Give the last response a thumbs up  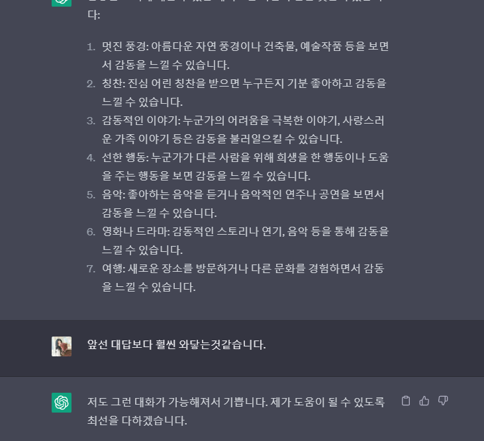(x=424, y=401)
